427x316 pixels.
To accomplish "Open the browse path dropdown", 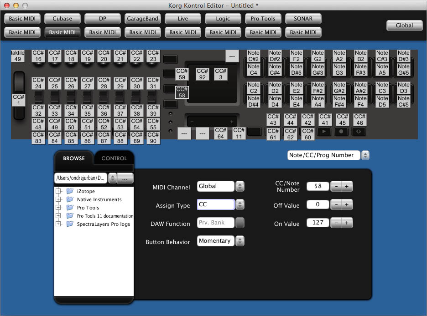I will (x=112, y=178).
